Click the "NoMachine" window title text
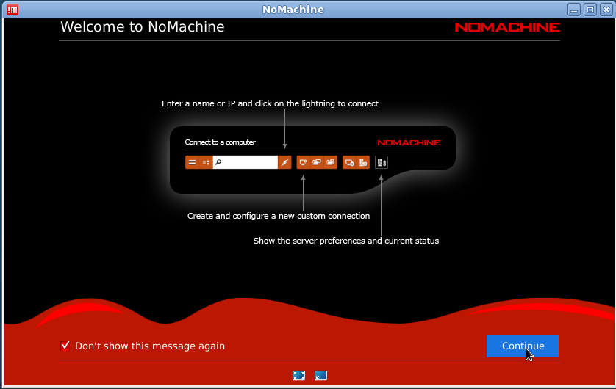Image resolution: width=616 pixels, height=389 pixels. [293, 10]
